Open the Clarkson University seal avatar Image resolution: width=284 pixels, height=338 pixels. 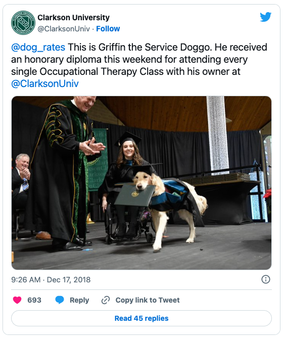(x=23, y=23)
